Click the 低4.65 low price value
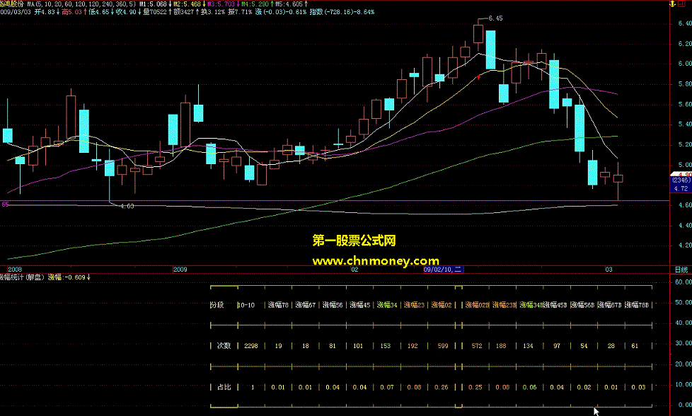This screenshot has width=692, height=416. pyautogui.click(x=99, y=12)
